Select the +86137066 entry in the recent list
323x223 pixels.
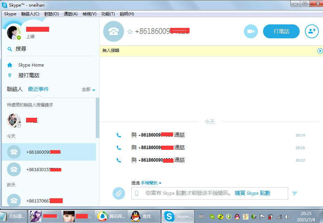(49, 201)
